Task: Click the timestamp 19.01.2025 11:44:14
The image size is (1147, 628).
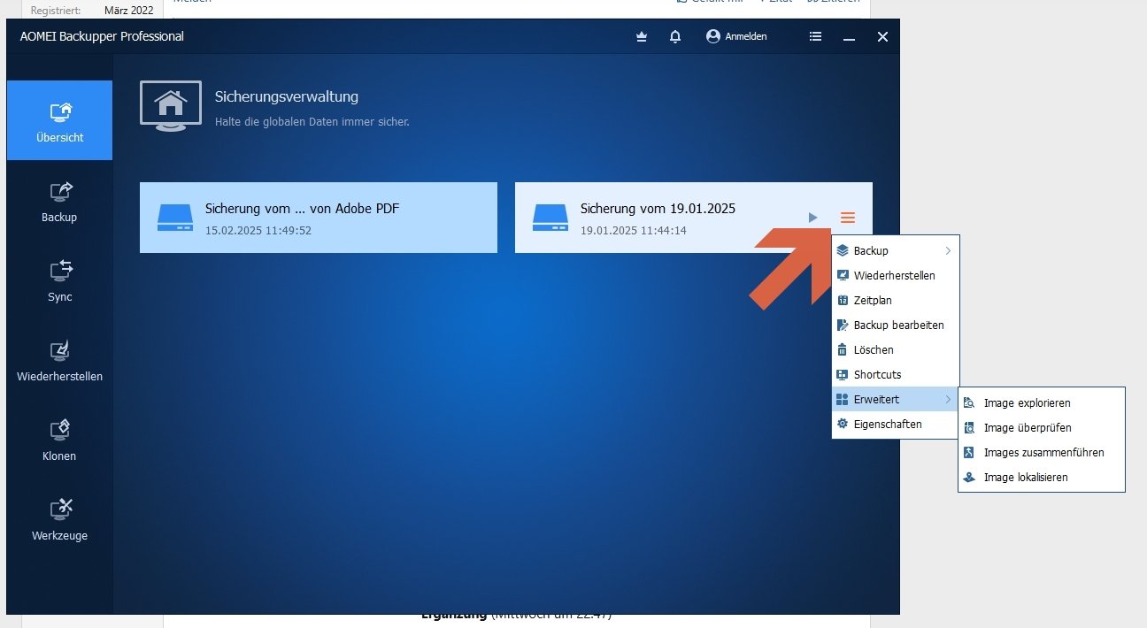Action: click(x=634, y=231)
